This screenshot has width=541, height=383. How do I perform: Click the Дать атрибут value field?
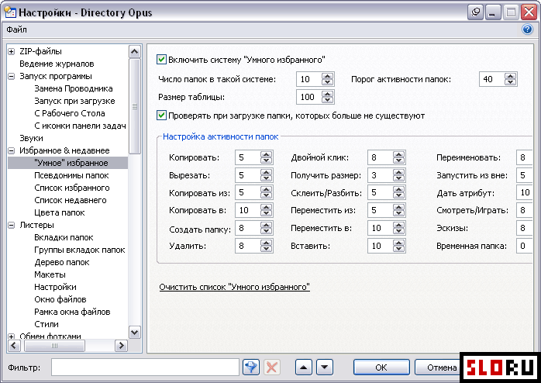[525, 193]
